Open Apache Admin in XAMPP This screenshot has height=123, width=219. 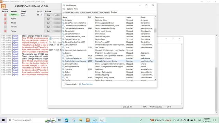click(x=57, y=15)
